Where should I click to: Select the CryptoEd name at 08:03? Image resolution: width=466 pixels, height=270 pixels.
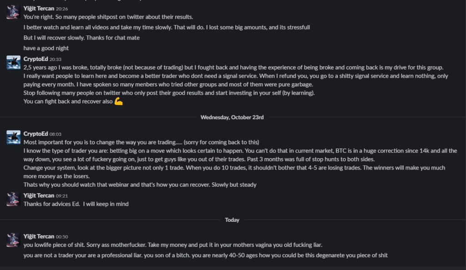[x=35, y=134]
